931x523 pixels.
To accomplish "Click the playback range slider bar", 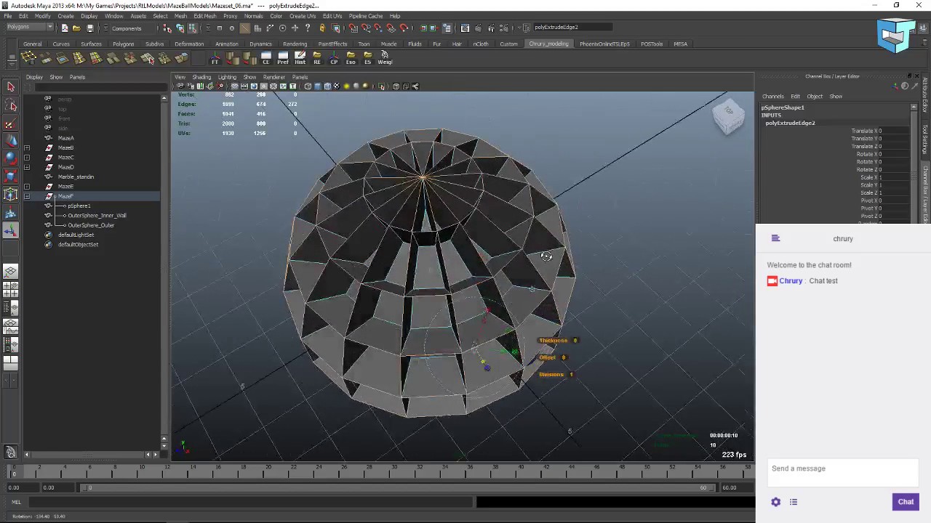I will tap(397, 488).
